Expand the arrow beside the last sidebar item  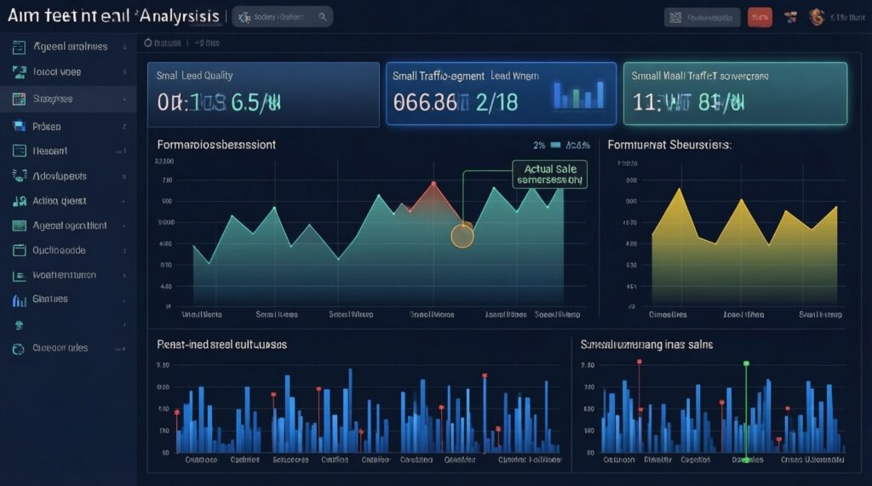coord(125,348)
